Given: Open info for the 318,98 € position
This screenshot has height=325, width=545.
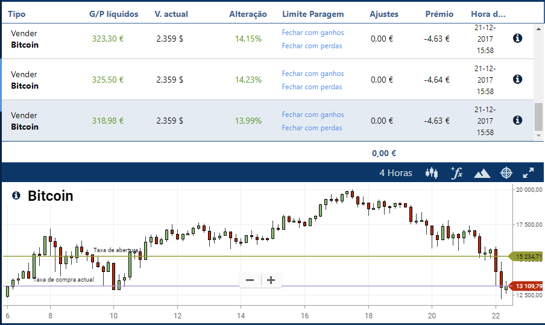Looking at the screenshot, I should pos(517,120).
